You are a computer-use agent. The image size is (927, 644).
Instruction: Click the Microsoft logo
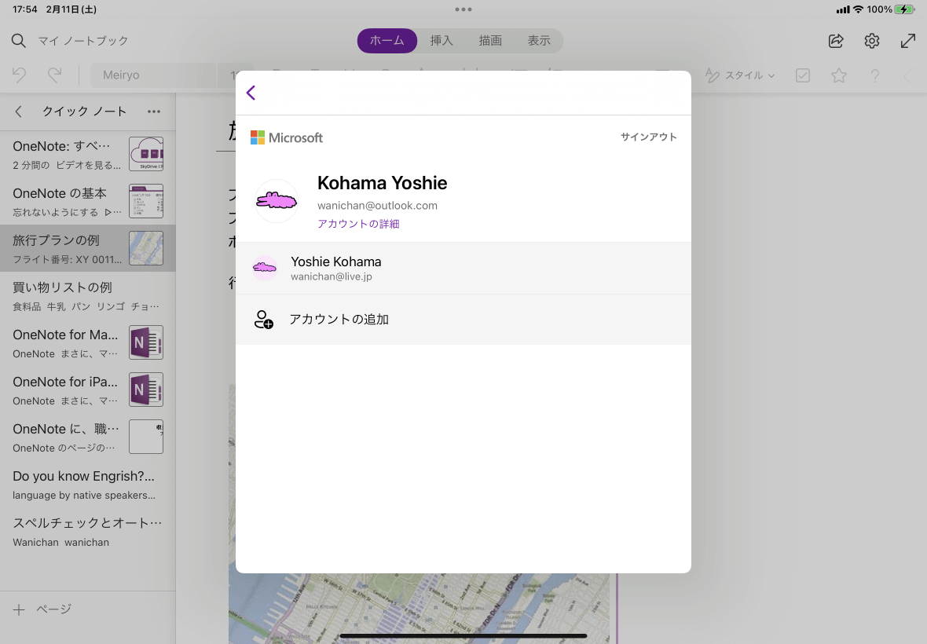pos(287,137)
